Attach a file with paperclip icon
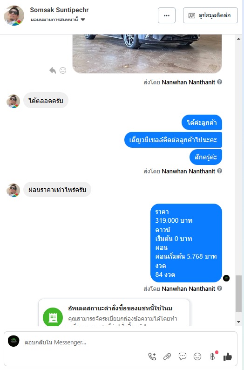244x370 pixels. (167, 356)
